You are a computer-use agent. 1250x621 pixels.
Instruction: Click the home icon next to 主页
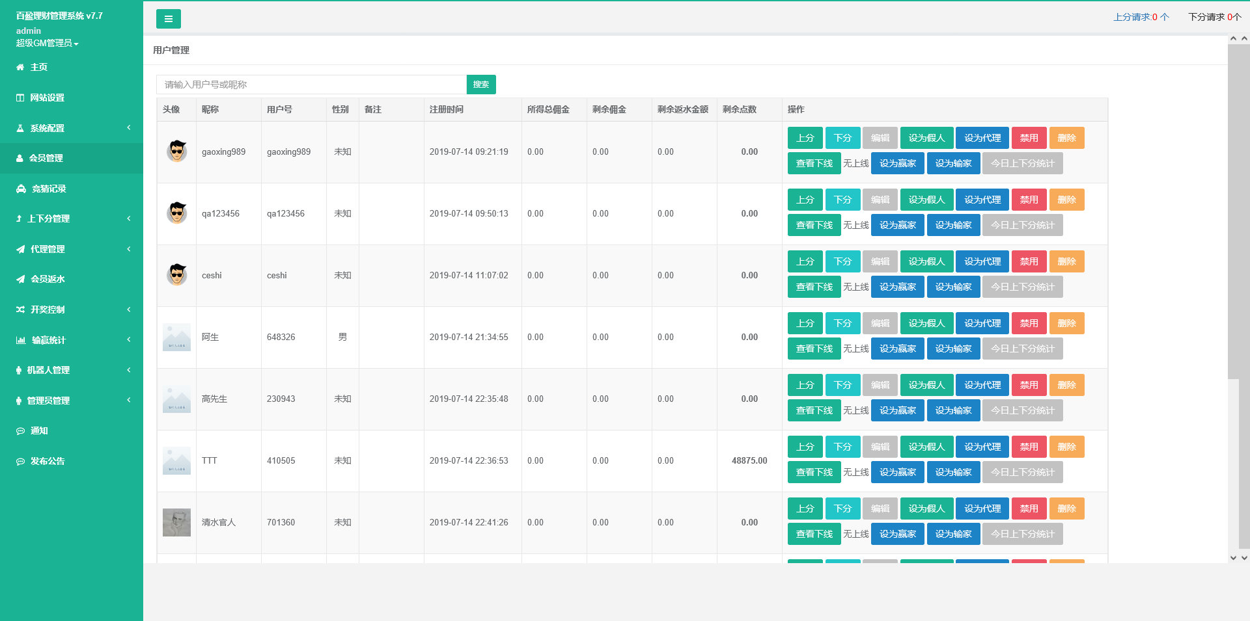[20, 67]
